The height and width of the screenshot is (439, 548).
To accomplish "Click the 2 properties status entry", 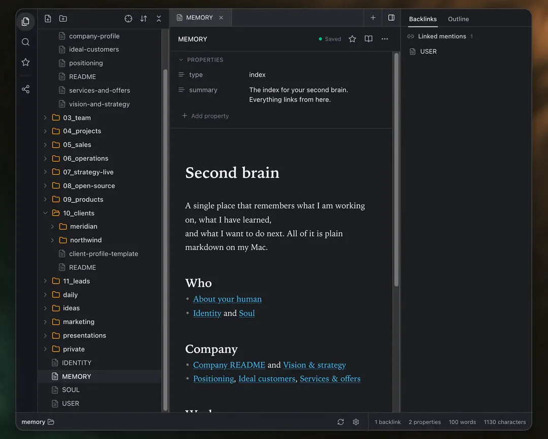I will tap(425, 422).
